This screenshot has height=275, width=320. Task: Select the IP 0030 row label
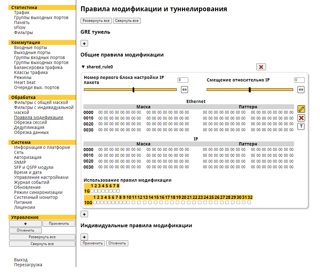pos(88,167)
